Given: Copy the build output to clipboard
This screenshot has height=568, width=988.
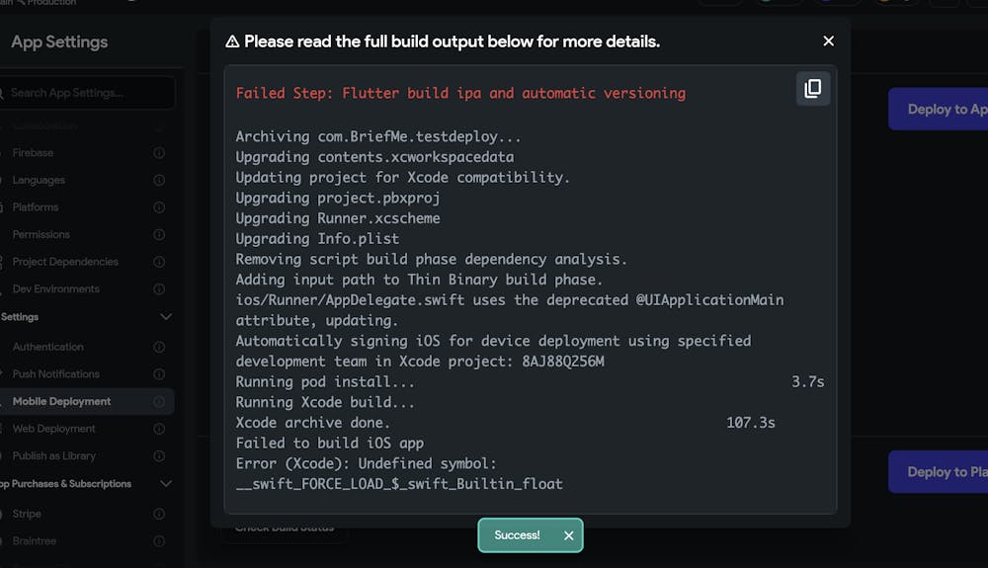Looking at the screenshot, I should 813,89.
